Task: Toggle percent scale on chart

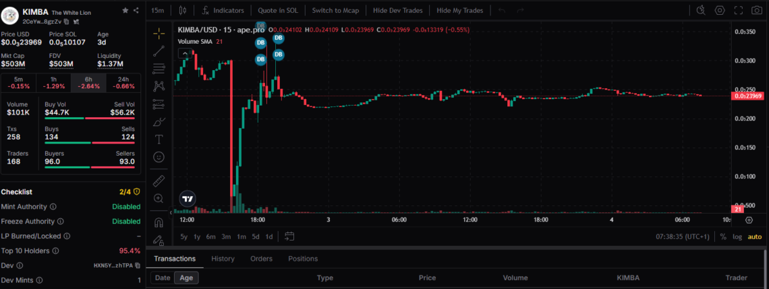Action: click(x=723, y=236)
